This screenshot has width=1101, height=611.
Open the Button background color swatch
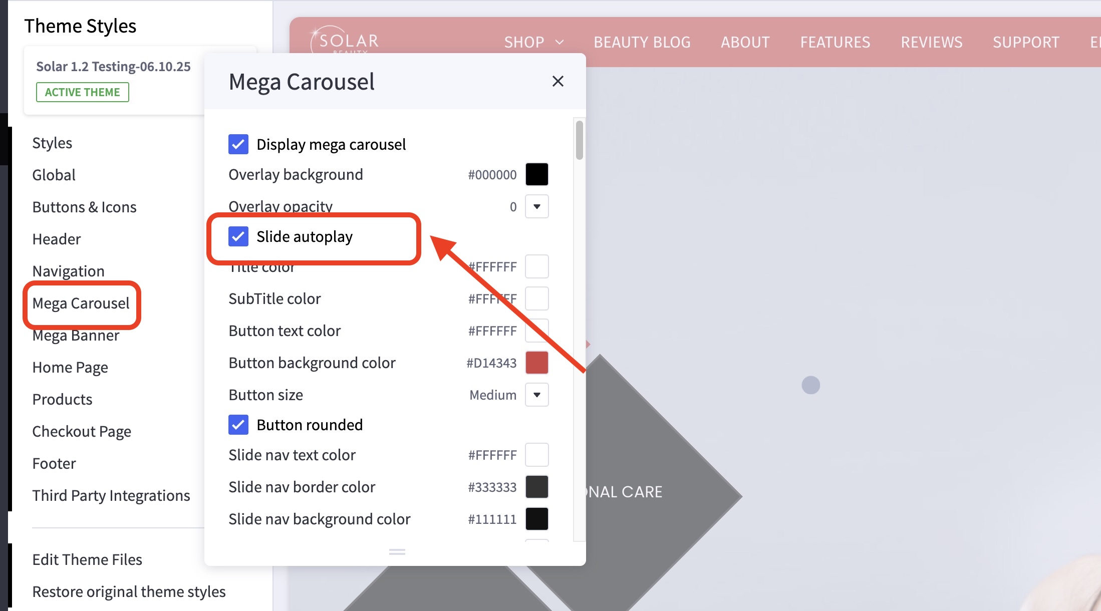(536, 363)
